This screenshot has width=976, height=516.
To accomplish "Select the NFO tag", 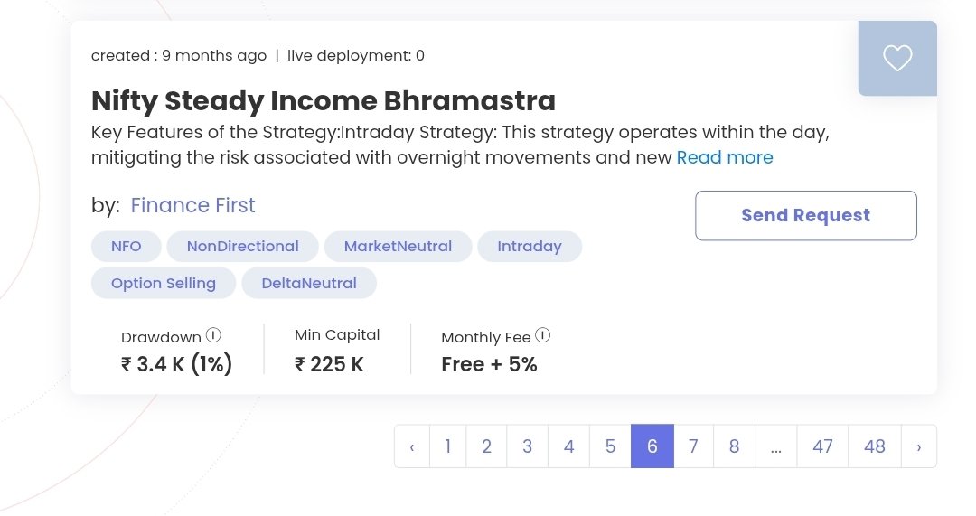I will pyautogui.click(x=127, y=247).
